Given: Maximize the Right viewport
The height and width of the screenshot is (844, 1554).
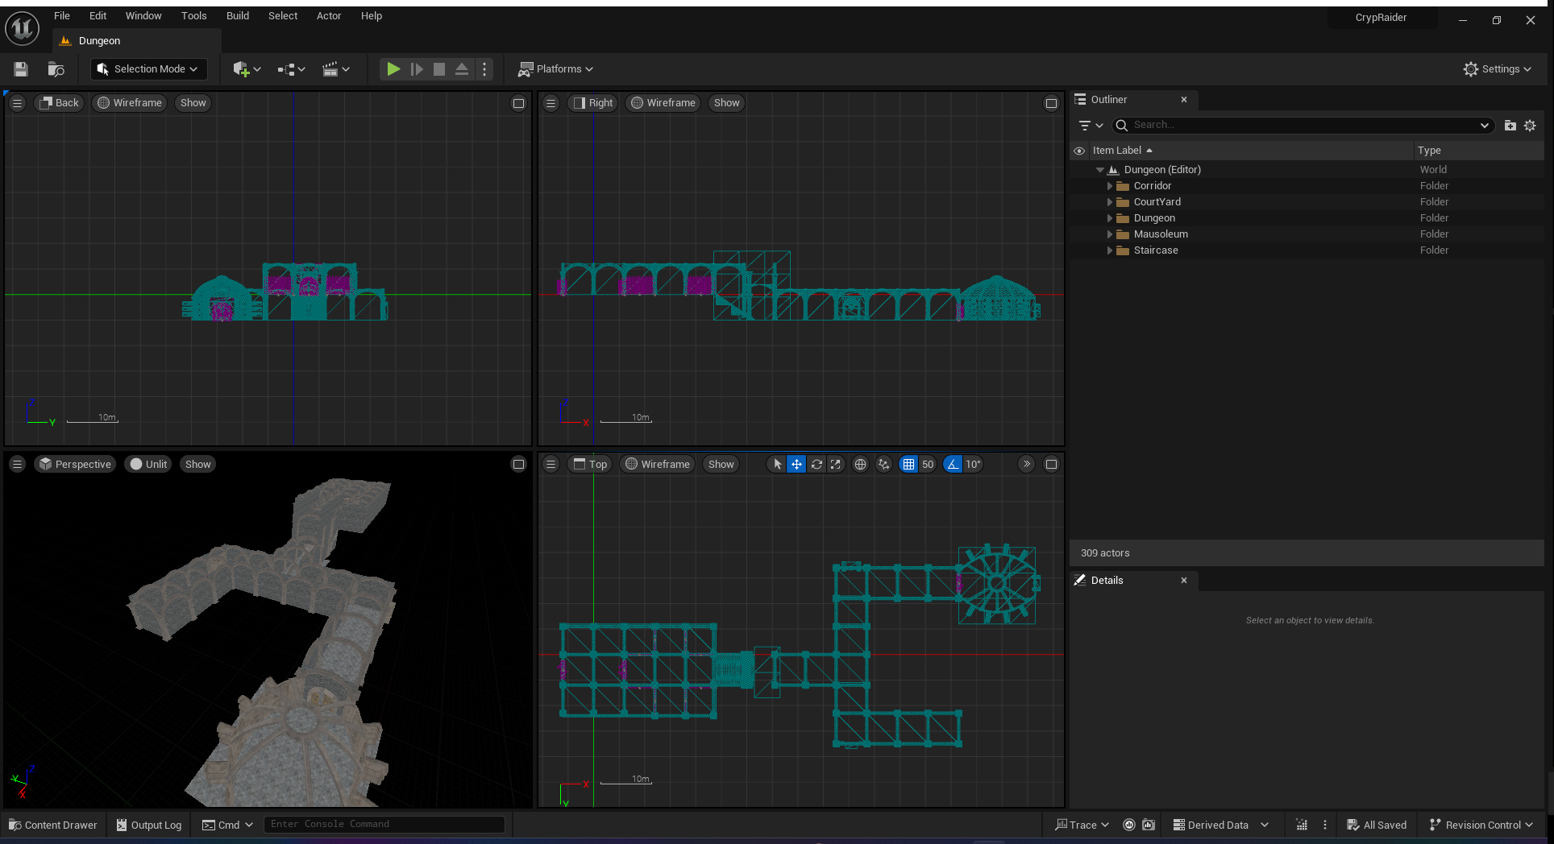Looking at the screenshot, I should tap(1051, 103).
